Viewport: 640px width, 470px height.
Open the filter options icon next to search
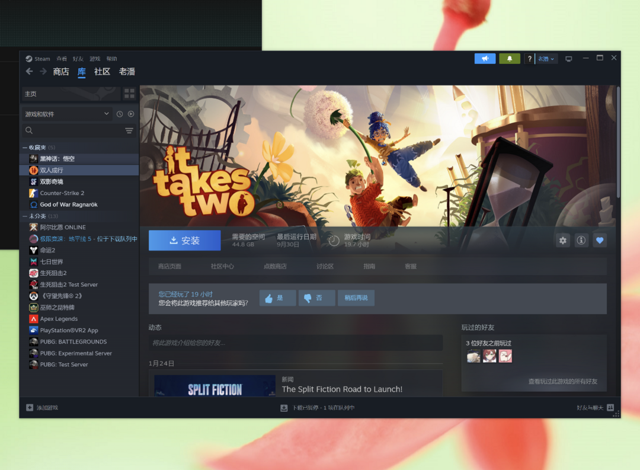pos(129,130)
